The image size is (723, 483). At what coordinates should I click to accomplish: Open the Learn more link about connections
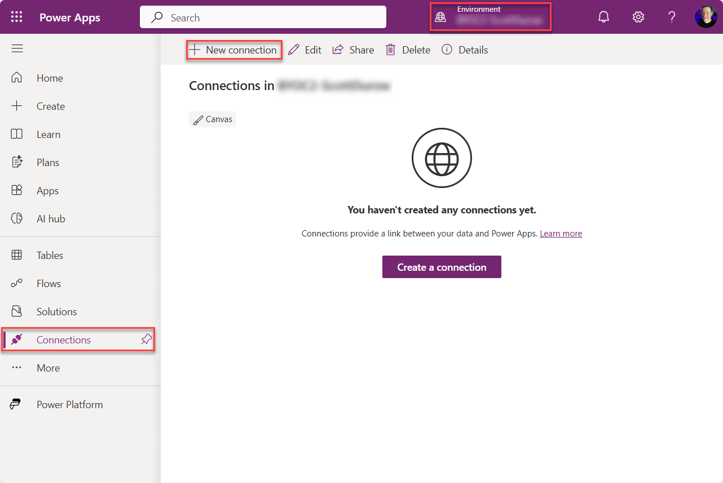(561, 233)
